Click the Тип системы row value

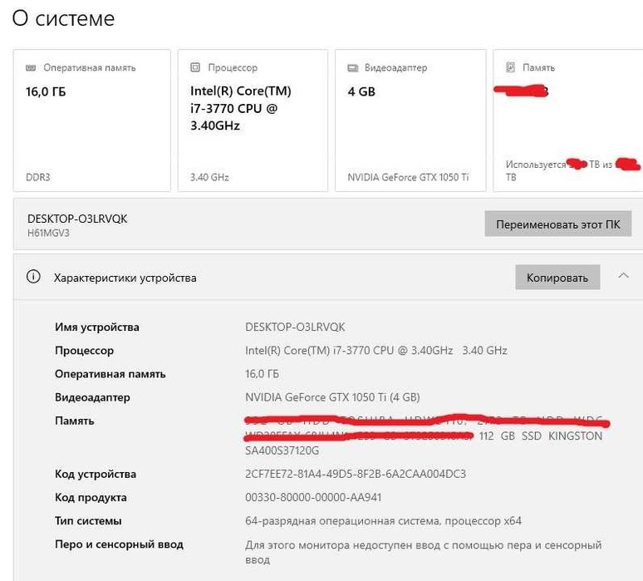coord(383,520)
